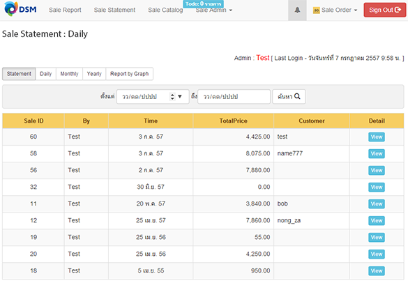Focus the start date input field
Image resolution: width=408 pixels, height=283 pixels.
click(153, 96)
